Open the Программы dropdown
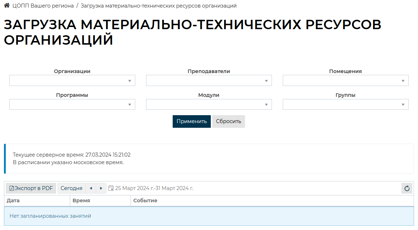This screenshot has height=230, width=418. click(x=72, y=104)
